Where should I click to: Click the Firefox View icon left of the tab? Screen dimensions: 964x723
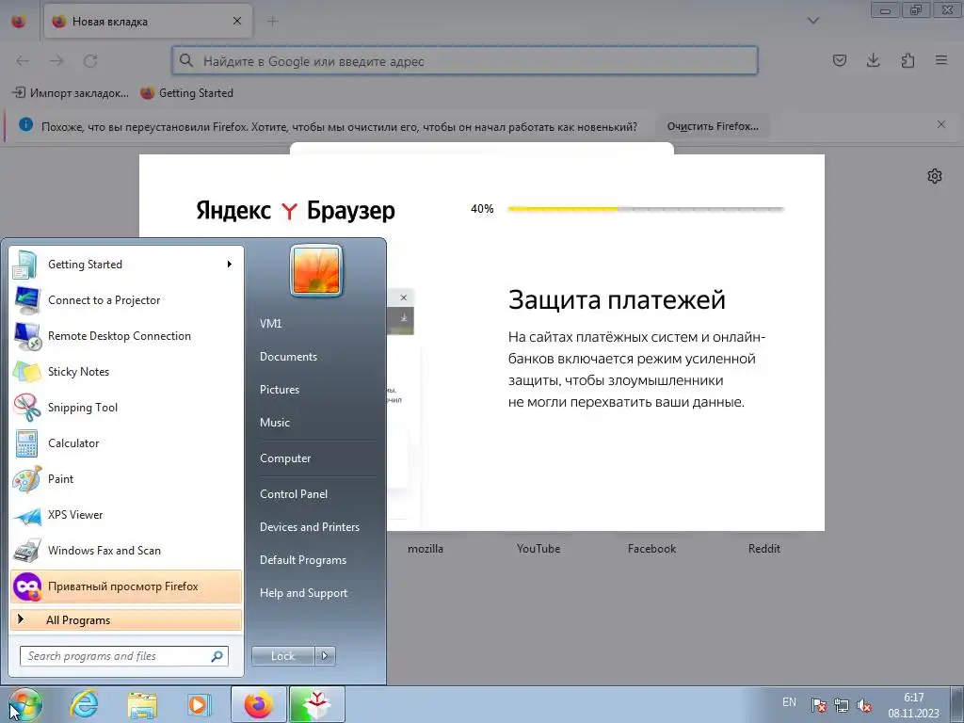pos(19,22)
